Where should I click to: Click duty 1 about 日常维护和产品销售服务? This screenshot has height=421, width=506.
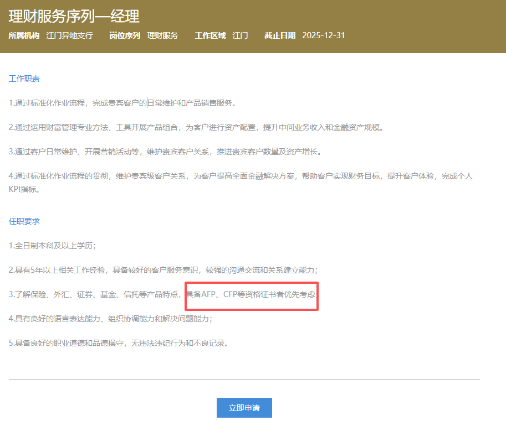point(122,103)
